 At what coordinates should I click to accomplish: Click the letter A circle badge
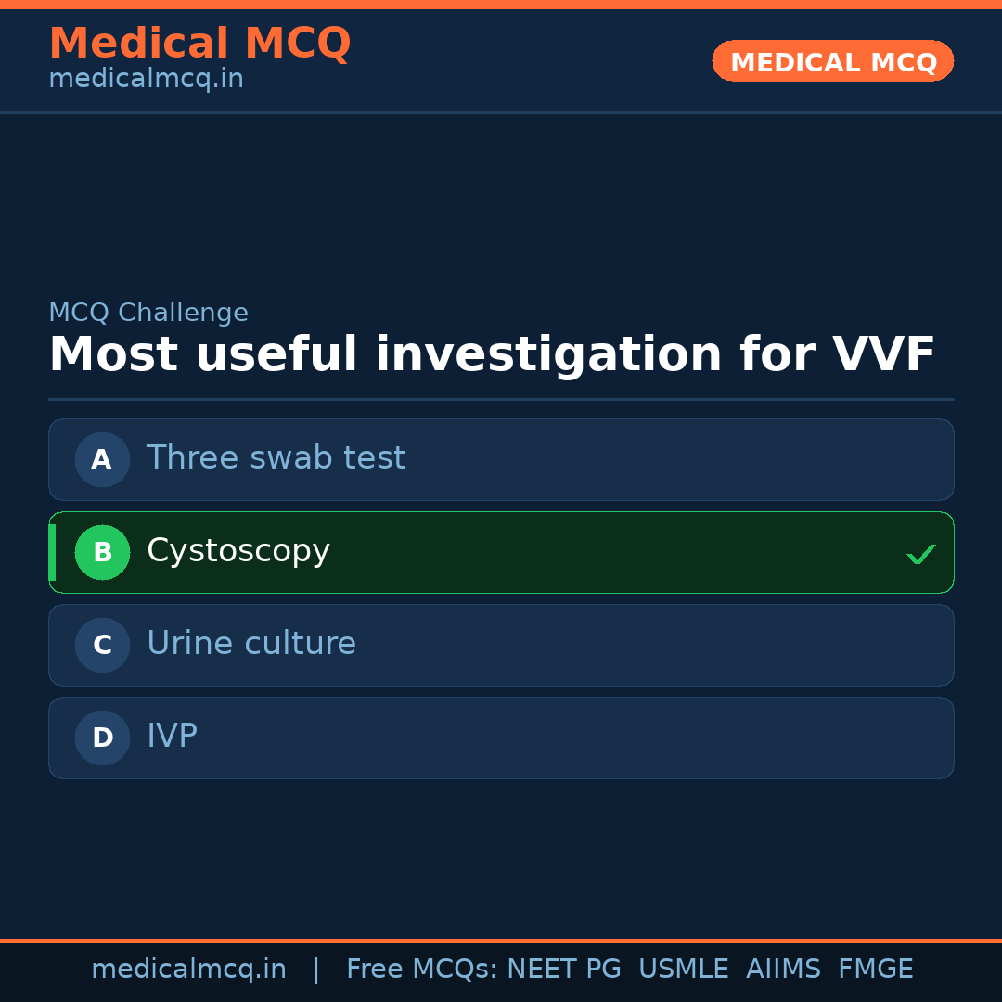click(x=102, y=459)
